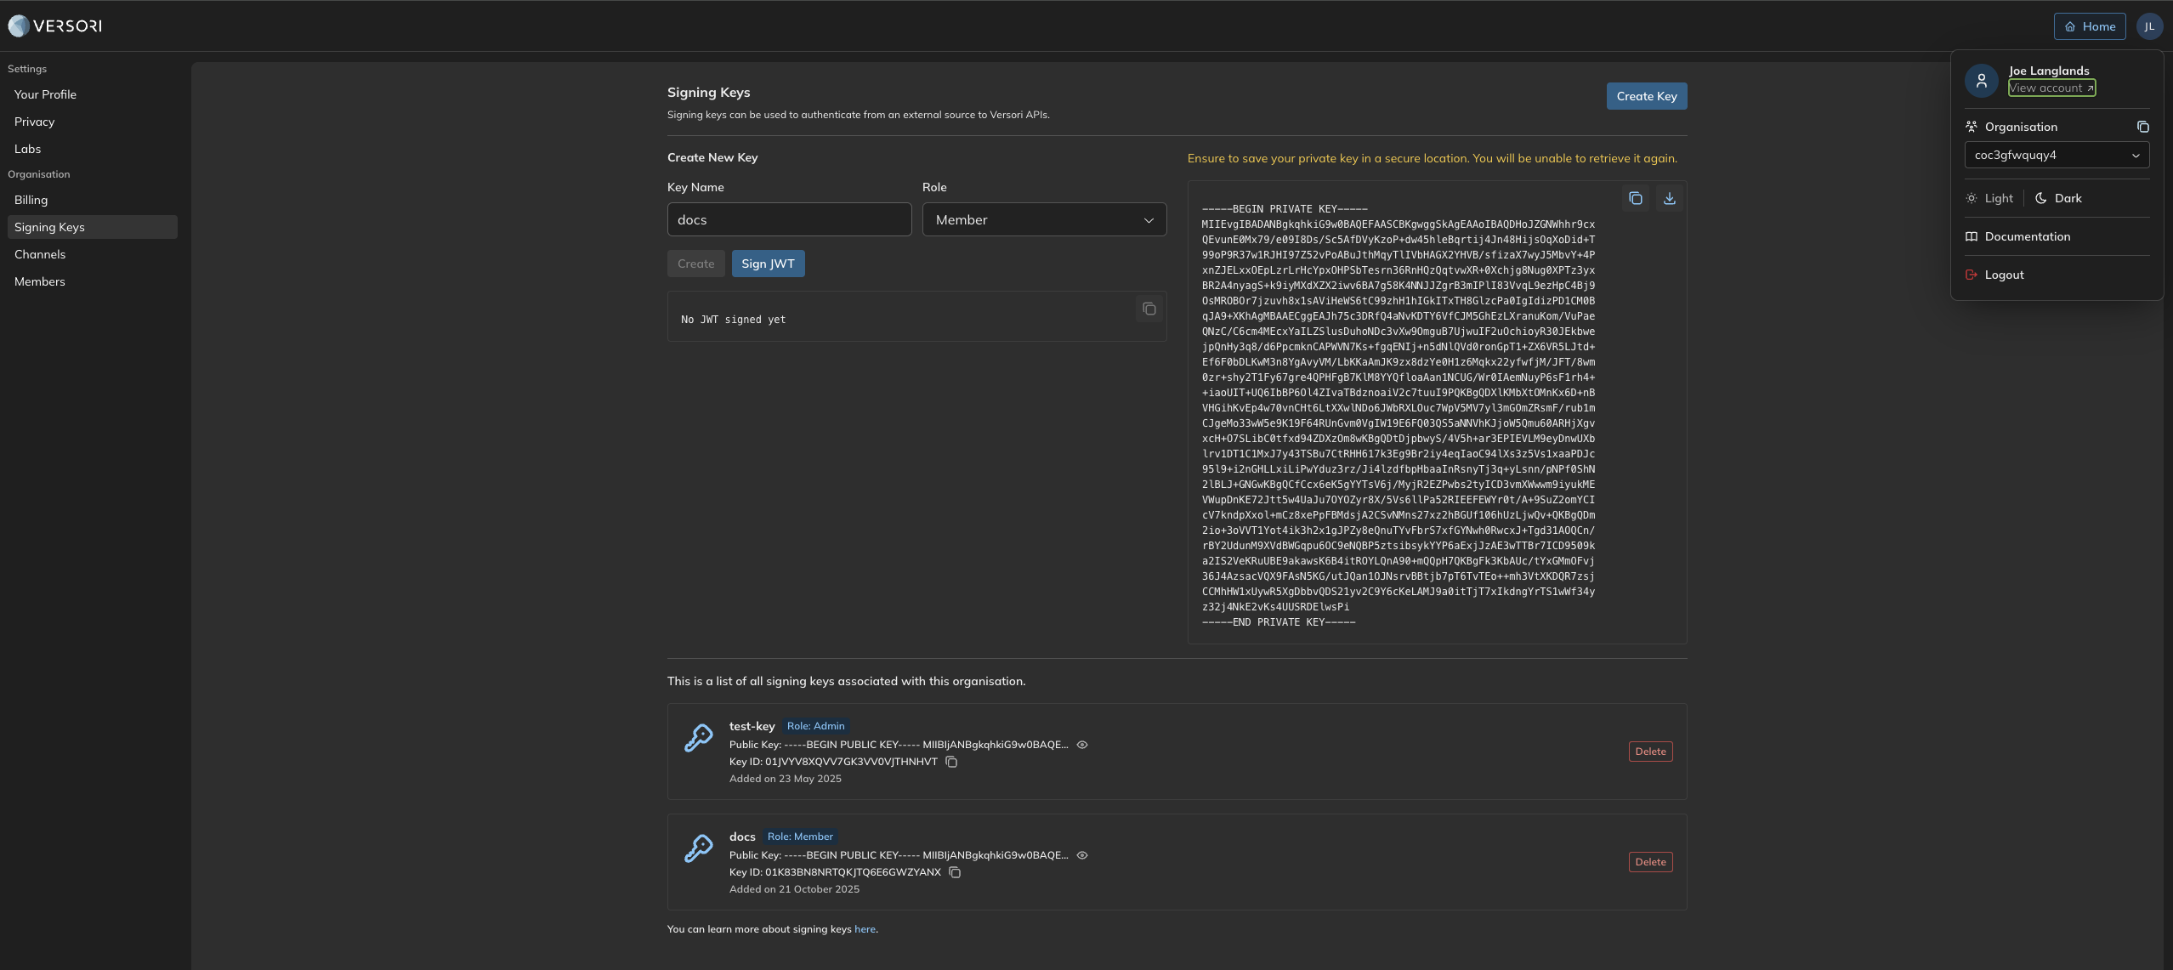The height and width of the screenshot is (970, 2173).
Task: Copy the test-key Key ID
Action: 951,762
